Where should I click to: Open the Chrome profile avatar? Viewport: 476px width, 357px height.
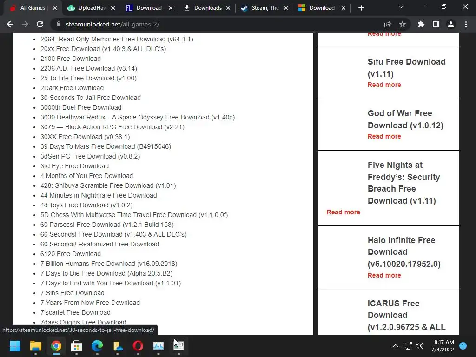pyautogui.click(x=451, y=24)
